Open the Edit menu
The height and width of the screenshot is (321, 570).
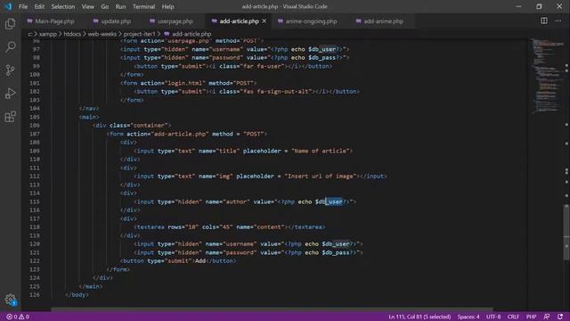coord(39,6)
